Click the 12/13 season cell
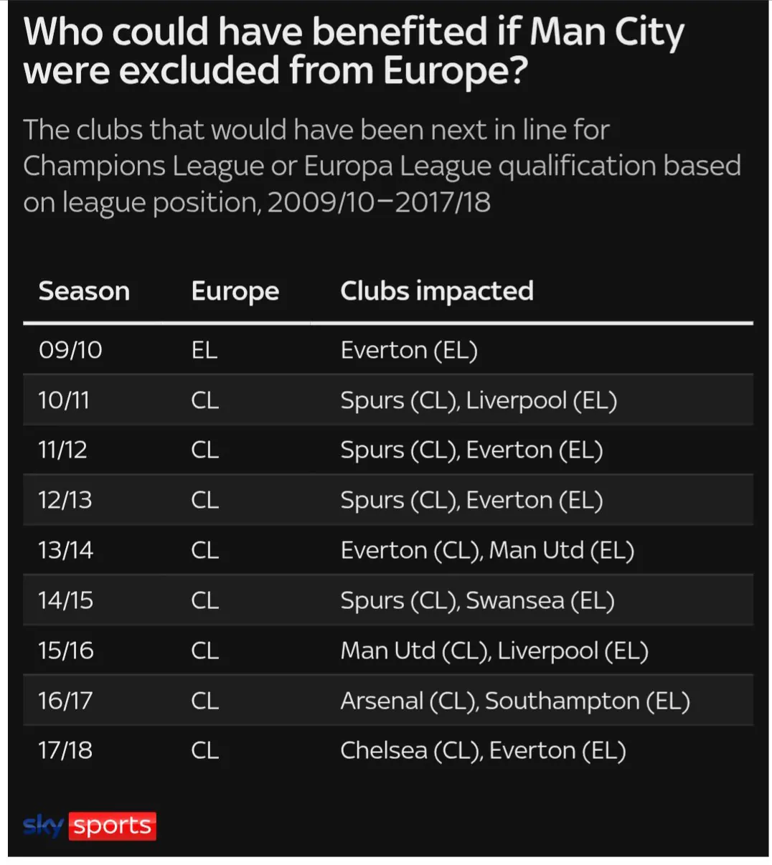The height and width of the screenshot is (865, 772). (x=65, y=501)
